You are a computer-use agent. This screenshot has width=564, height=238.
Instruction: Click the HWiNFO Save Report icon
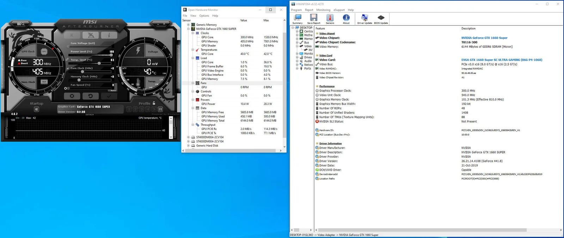(x=313, y=19)
